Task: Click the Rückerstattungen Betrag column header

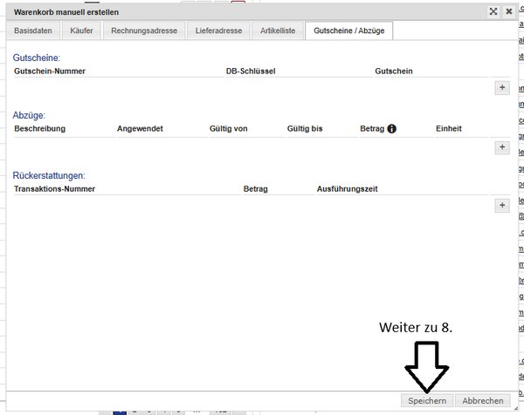Action: click(256, 189)
